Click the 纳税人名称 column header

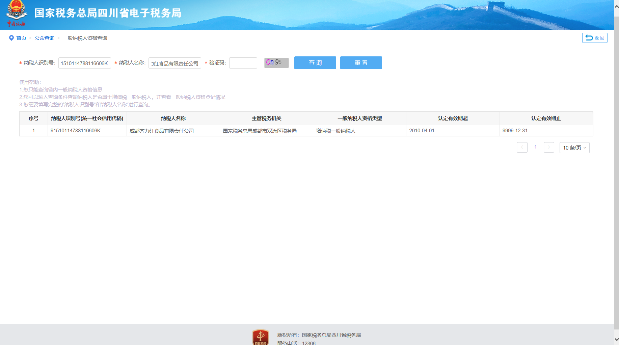point(173,118)
